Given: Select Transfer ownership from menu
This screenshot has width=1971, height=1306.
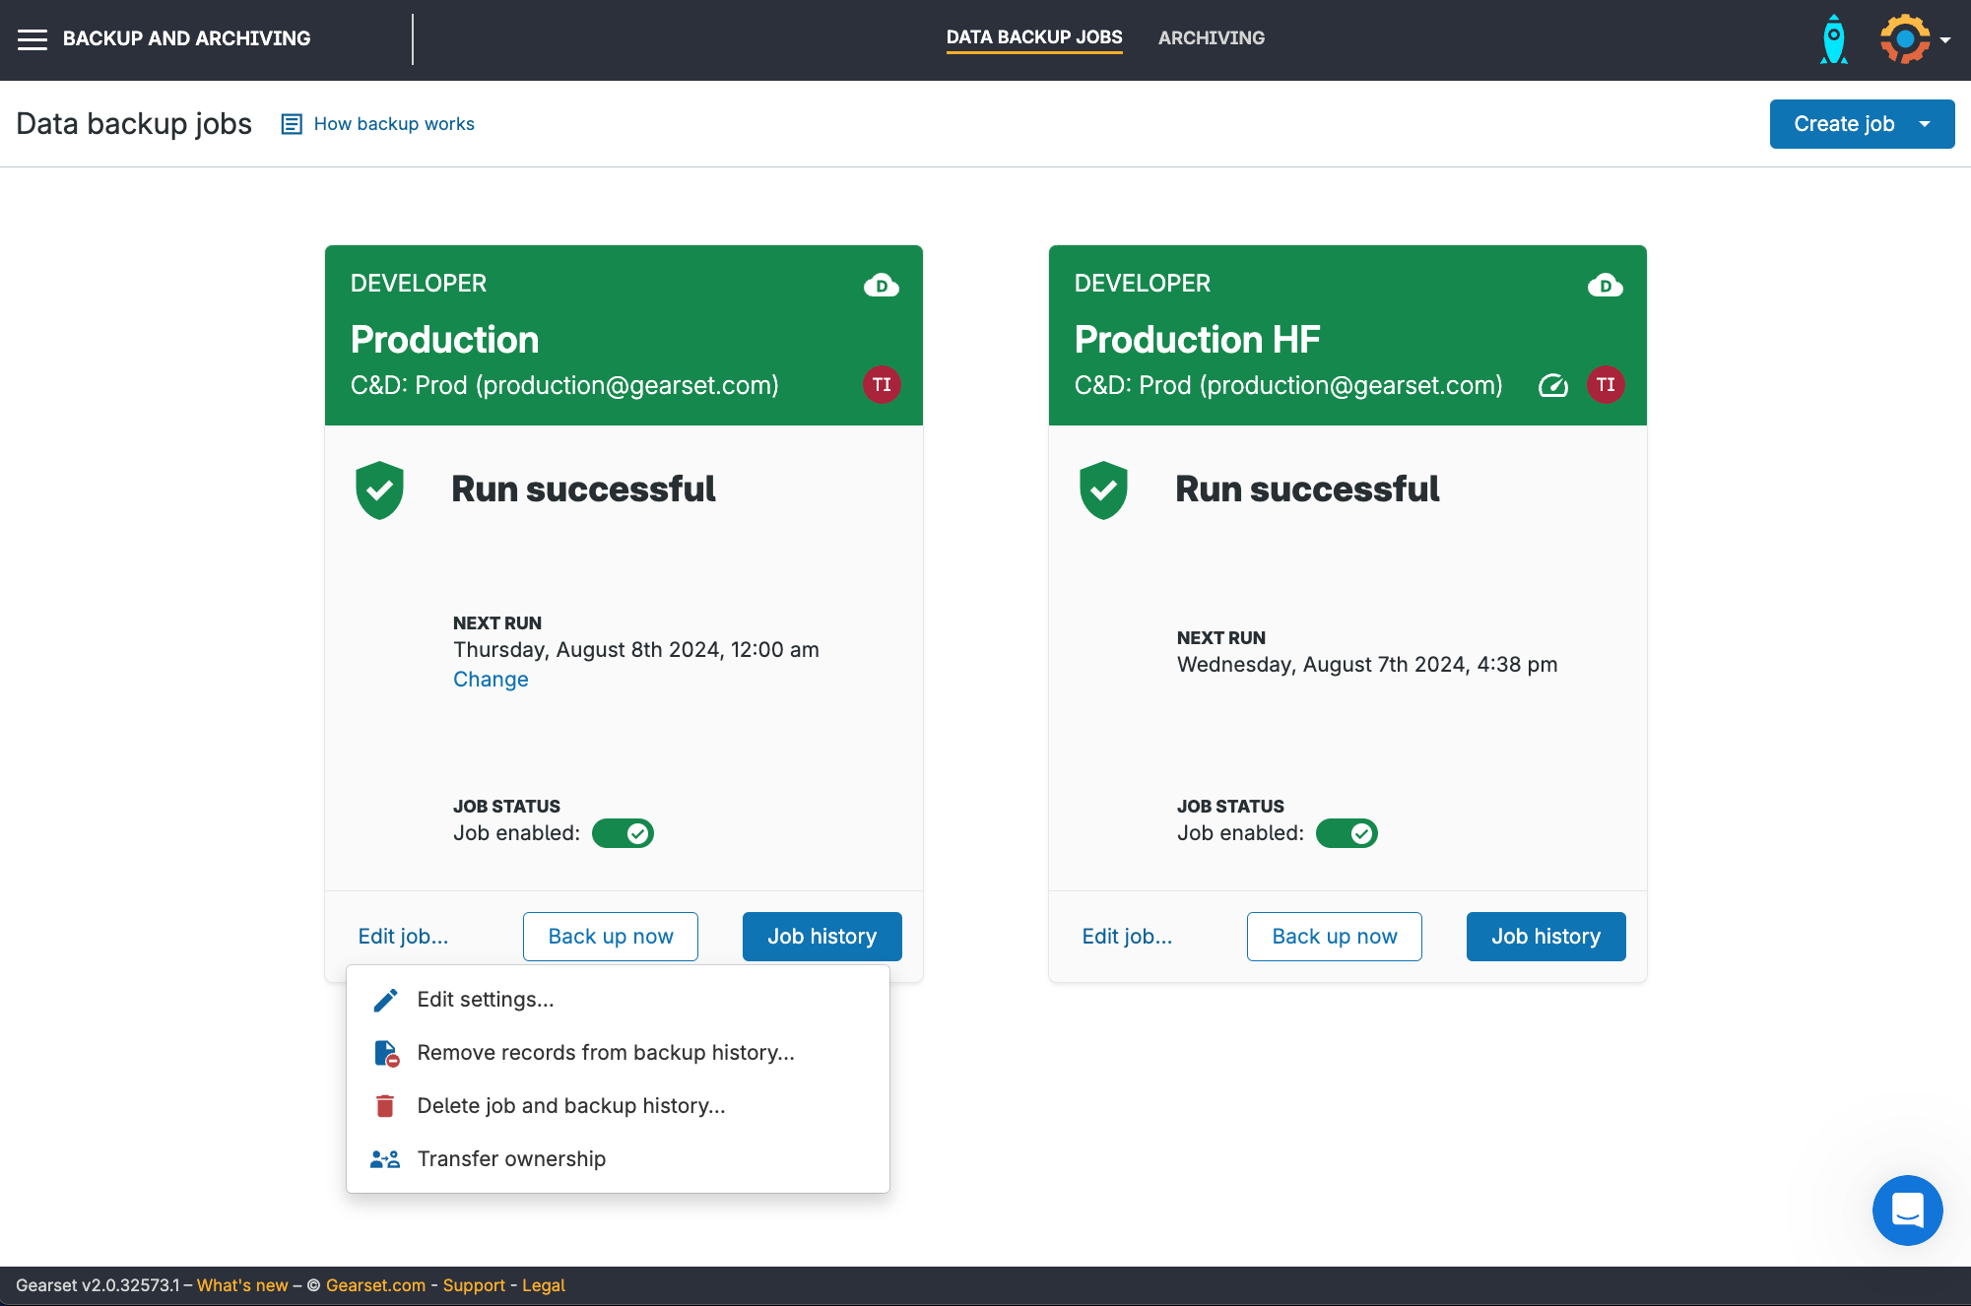Looking at the screenshot, I should pos(511,1159).
